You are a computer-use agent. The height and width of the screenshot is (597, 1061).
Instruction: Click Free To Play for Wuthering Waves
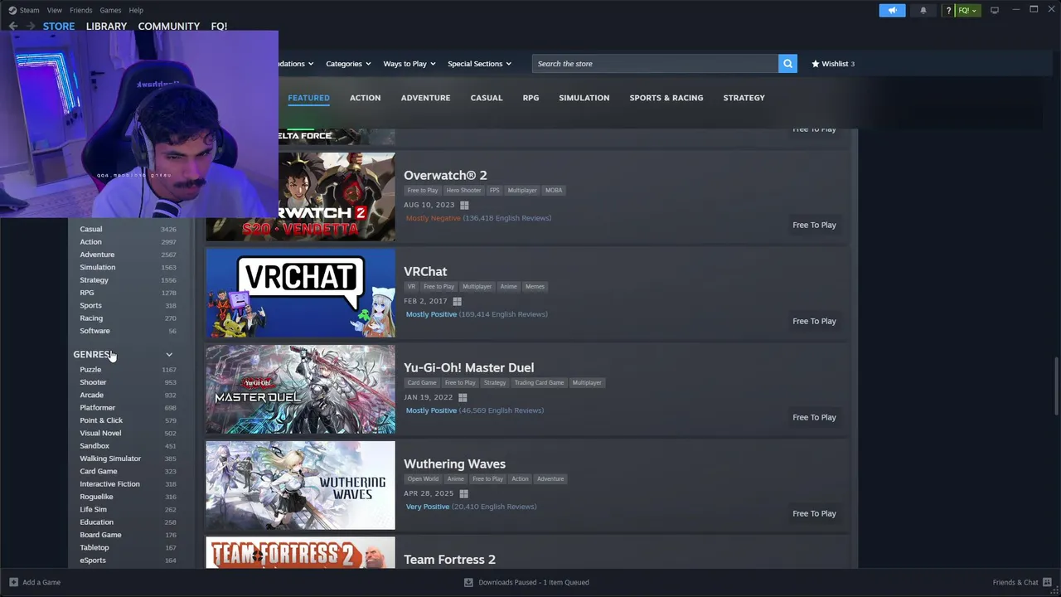(814, 513)
